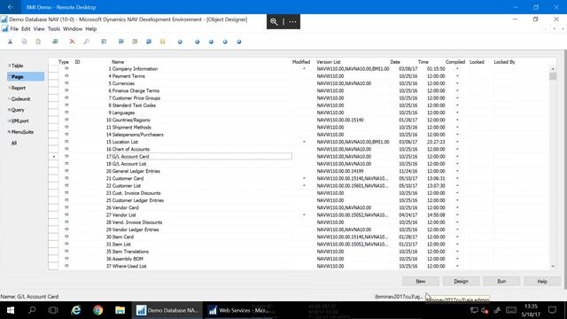Click the Paste toolbar icon

tap(38, 42)
